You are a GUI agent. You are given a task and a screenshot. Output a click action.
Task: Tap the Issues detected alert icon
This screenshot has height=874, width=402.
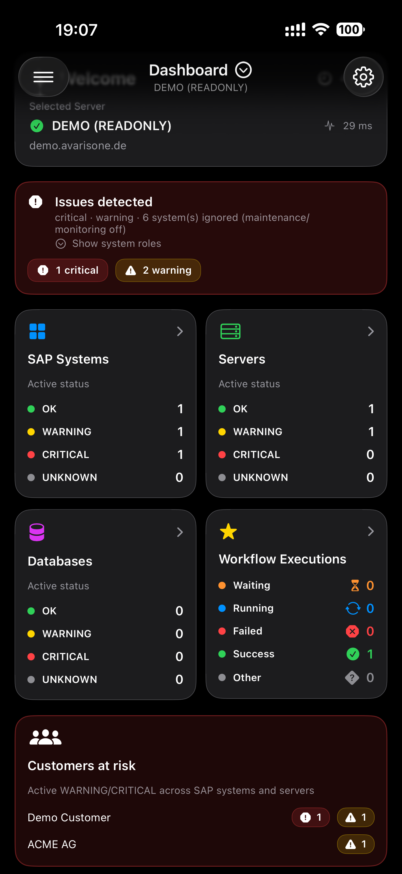coord(36,202)
